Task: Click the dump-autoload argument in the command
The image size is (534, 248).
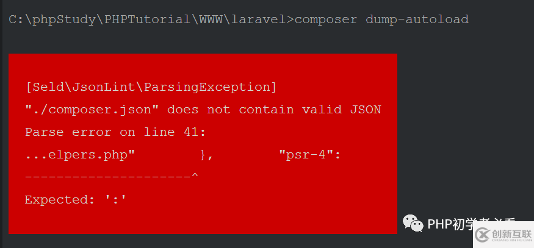Action: (417, 19)
